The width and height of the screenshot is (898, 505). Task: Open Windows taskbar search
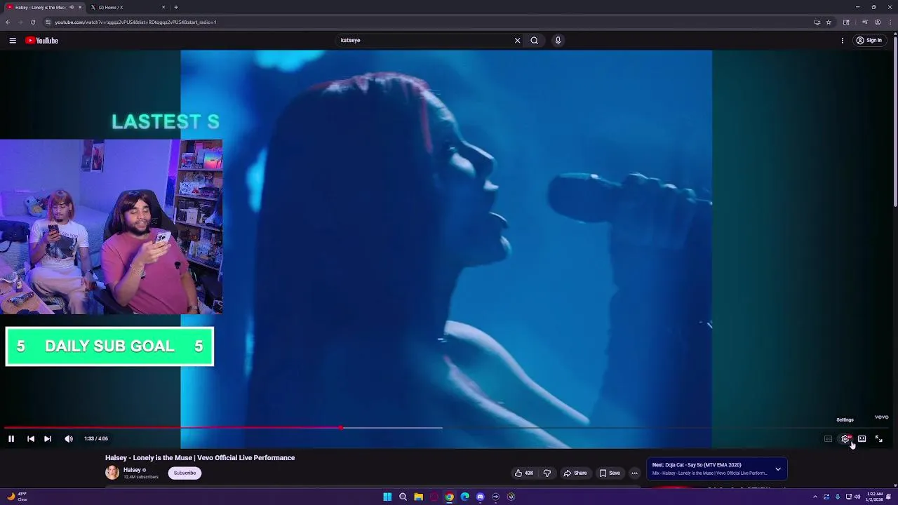point(403,497)
